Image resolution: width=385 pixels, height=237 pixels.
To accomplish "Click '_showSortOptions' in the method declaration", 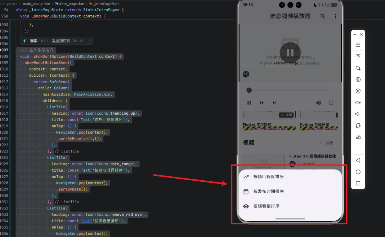I will 50,56.
